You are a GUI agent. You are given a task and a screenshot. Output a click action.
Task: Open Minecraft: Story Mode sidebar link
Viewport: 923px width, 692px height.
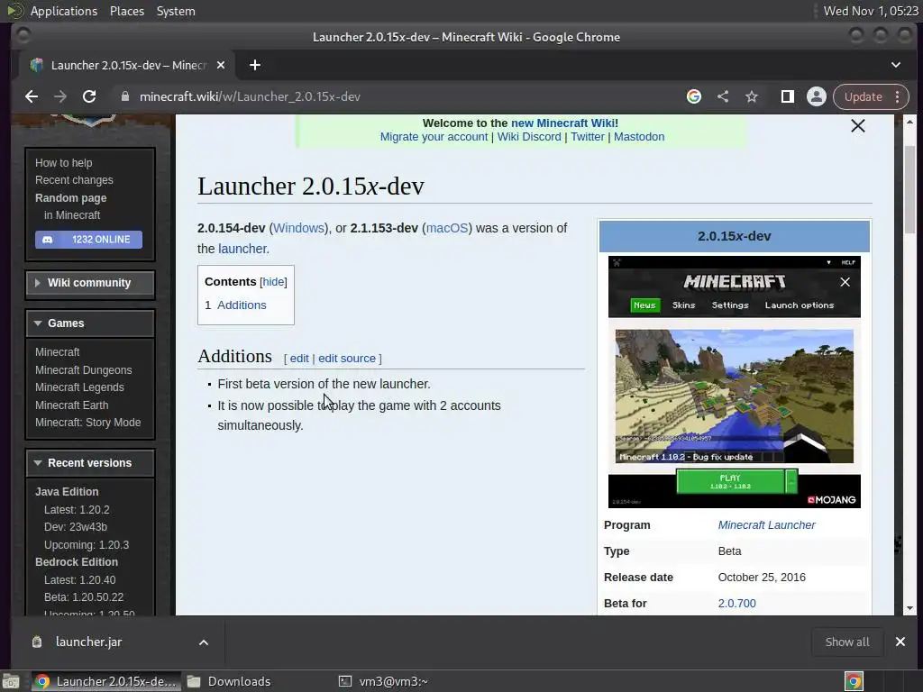(x=87, y=422)
